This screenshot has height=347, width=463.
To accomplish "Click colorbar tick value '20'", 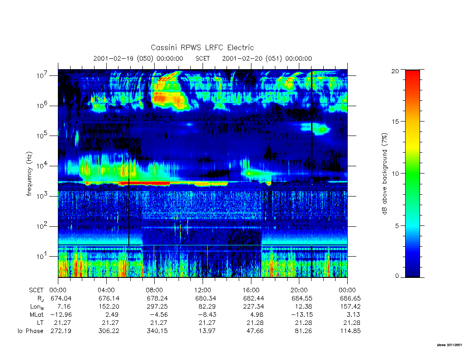I will pyautogui.click(x=395, y=71).
